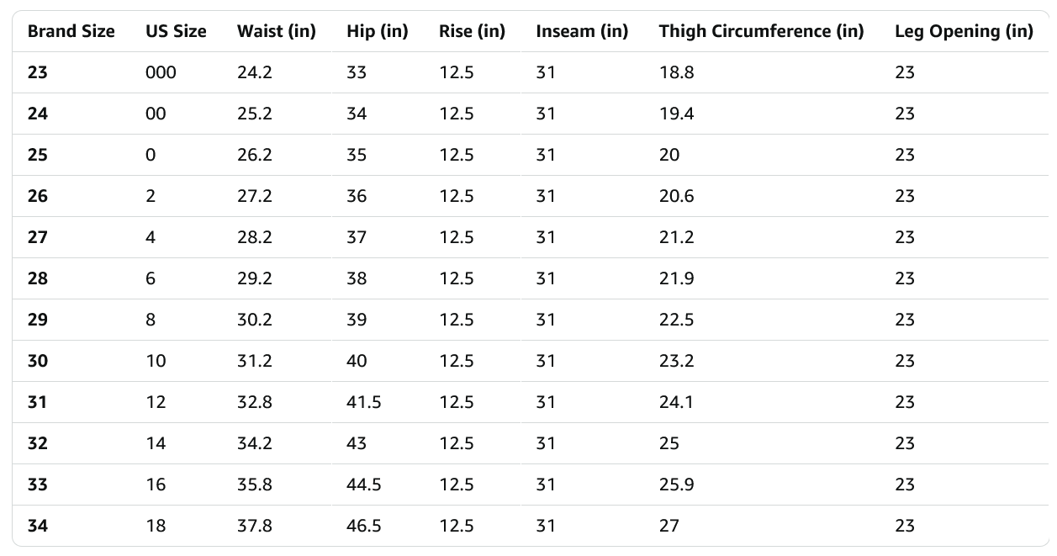Screen dimensions: 1057x556
Task: Select thigh circumference value 25.9
Action: (677, 485)
